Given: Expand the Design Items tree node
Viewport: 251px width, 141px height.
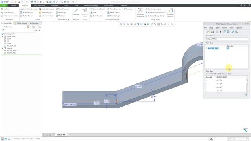Looking at the screenshot, I should click(x=3, y=36).
